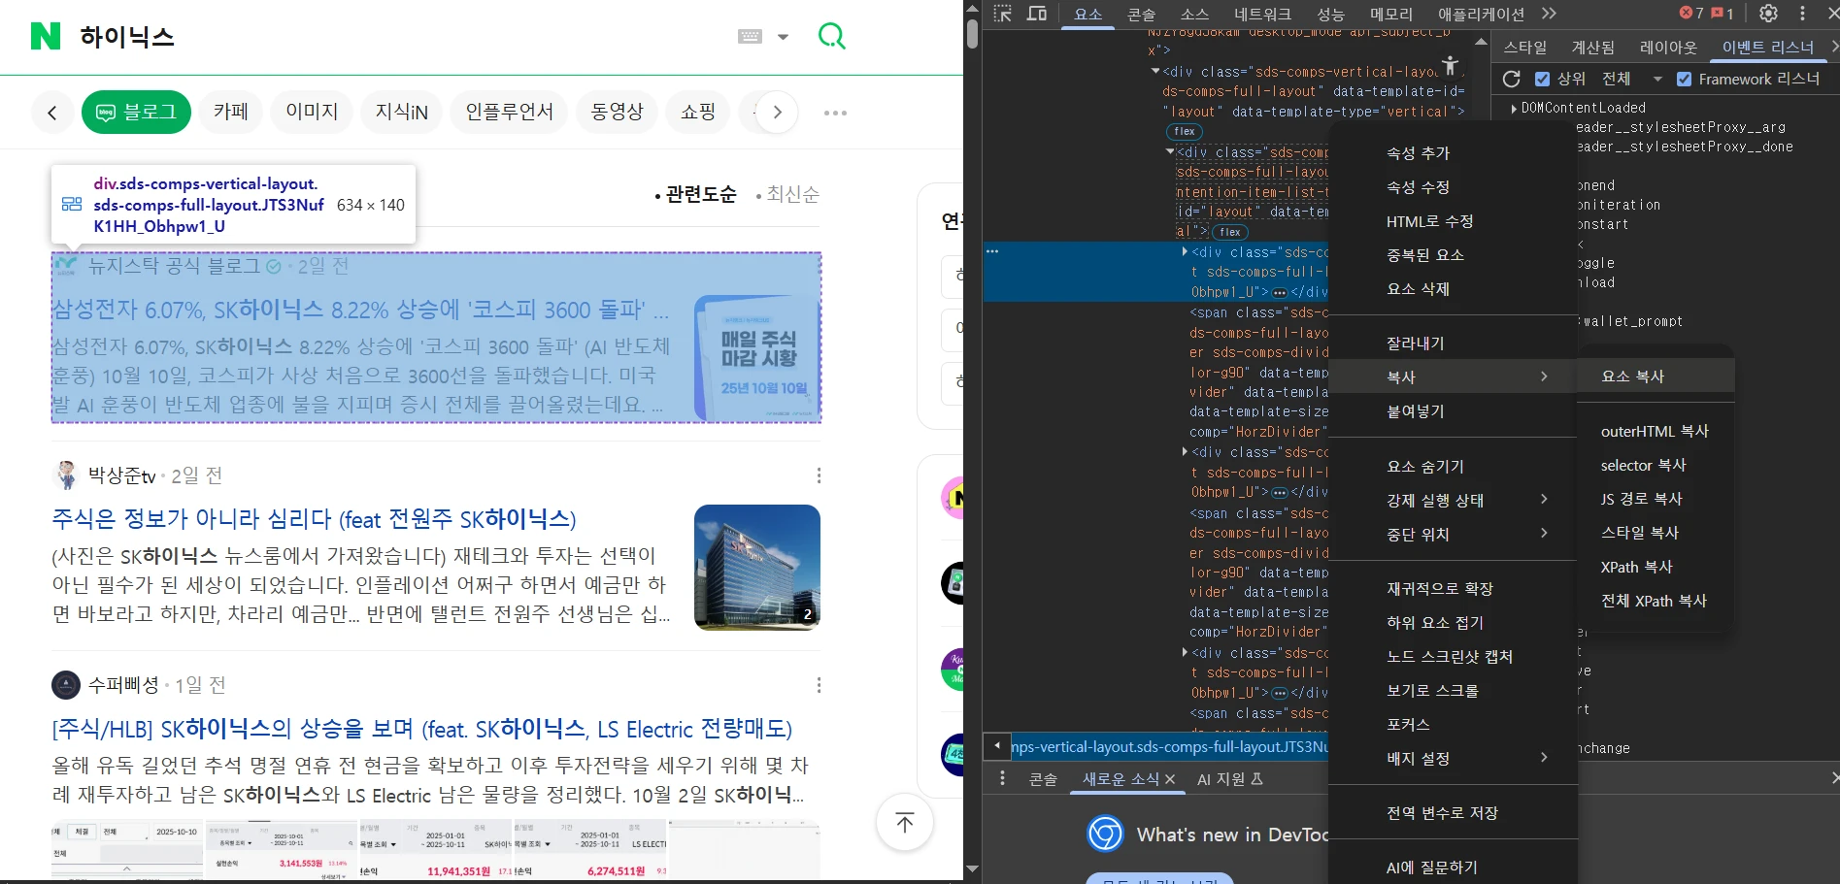Select 'HTML로 수정' in context menu
The height and width of the screenshot is (884, 1840).
(1429, 221)
